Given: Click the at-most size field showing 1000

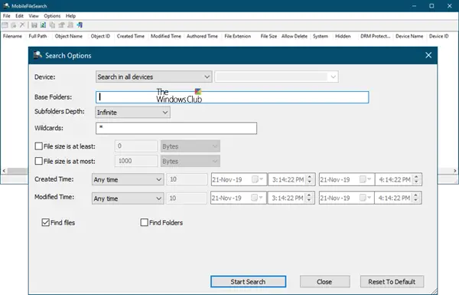Looking at the screenshot, I should pyautogui.click(x=136, y=161).
